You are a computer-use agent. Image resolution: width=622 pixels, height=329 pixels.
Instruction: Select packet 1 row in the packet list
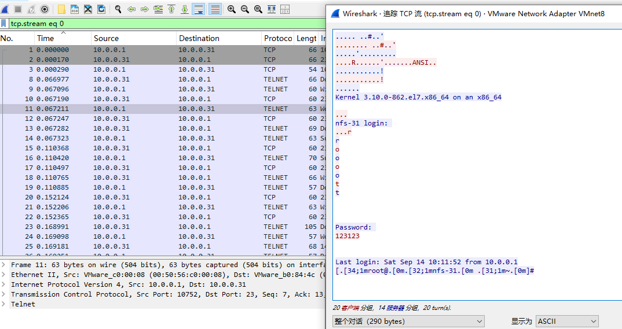coord(163,50)
